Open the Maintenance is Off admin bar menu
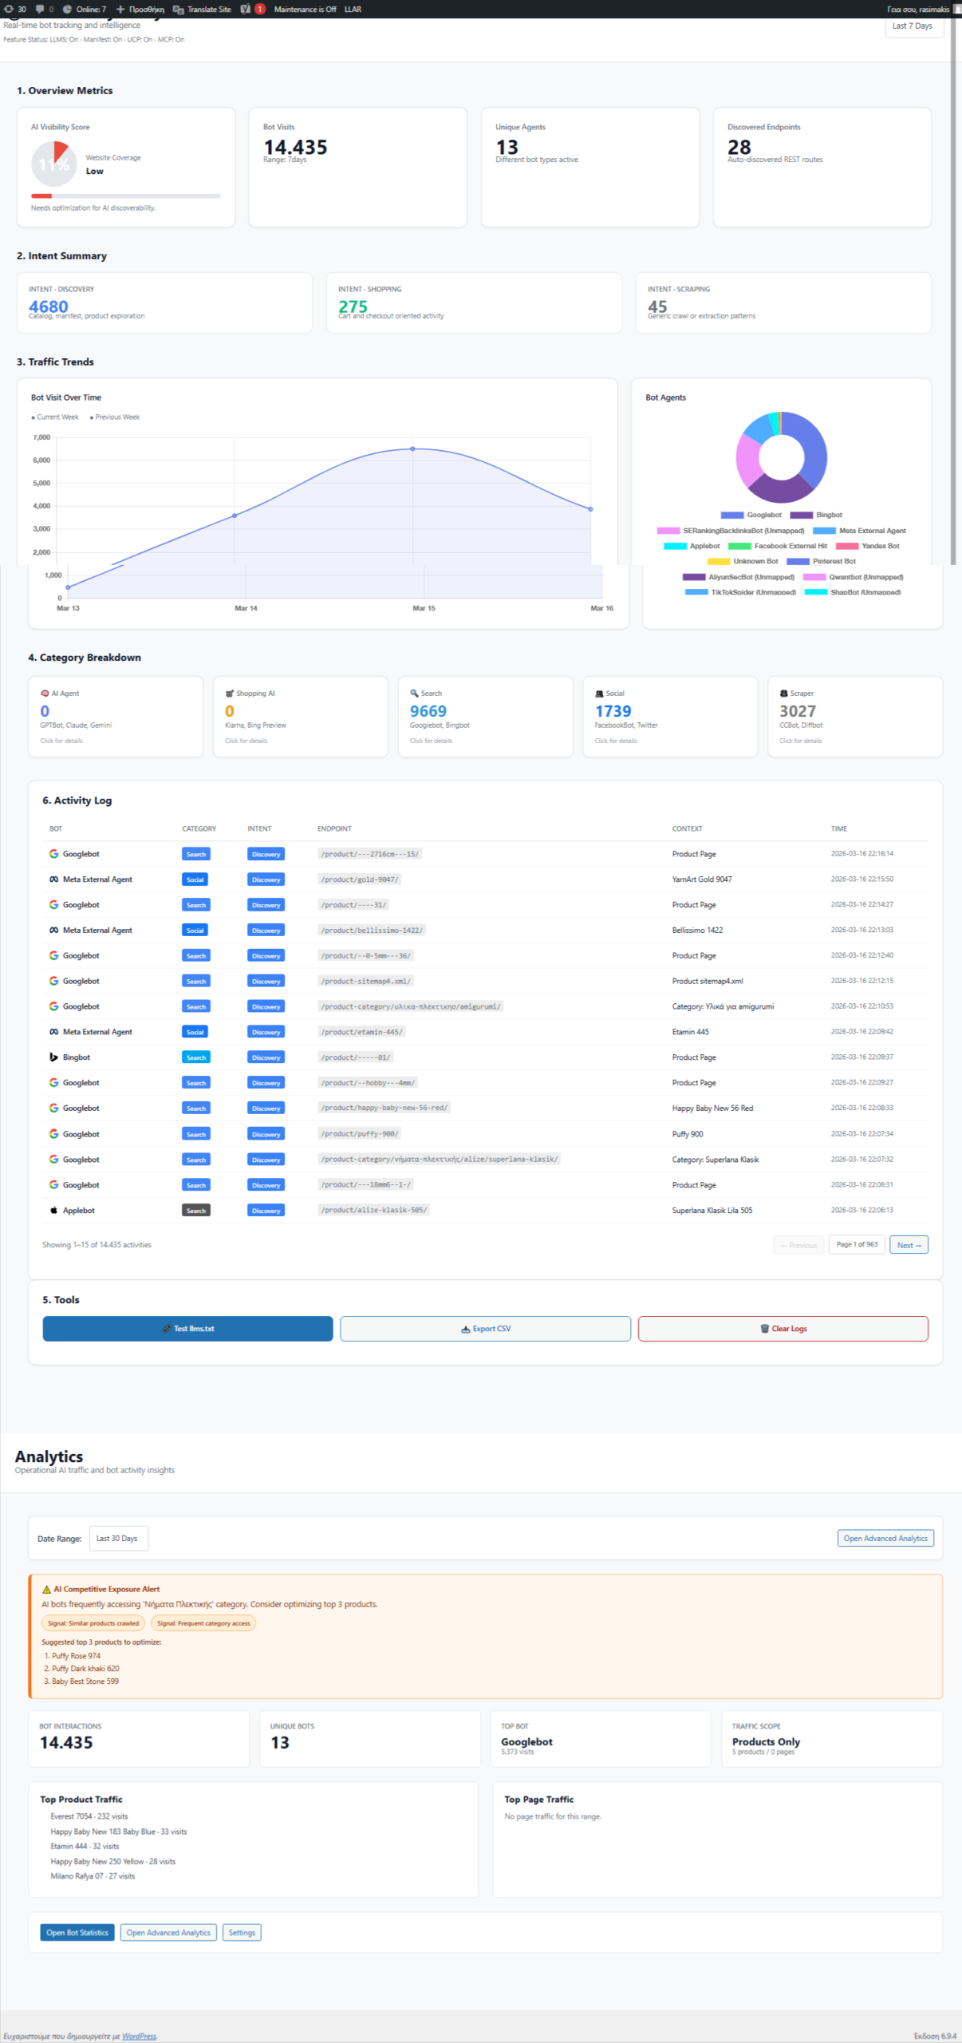Image resolution: width=962 pixels, height=2043 pixels. coord(305,10)
